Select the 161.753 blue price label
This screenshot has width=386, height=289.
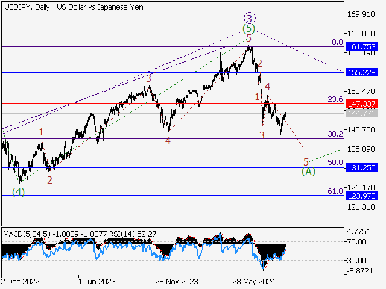(x=362, y=46)
